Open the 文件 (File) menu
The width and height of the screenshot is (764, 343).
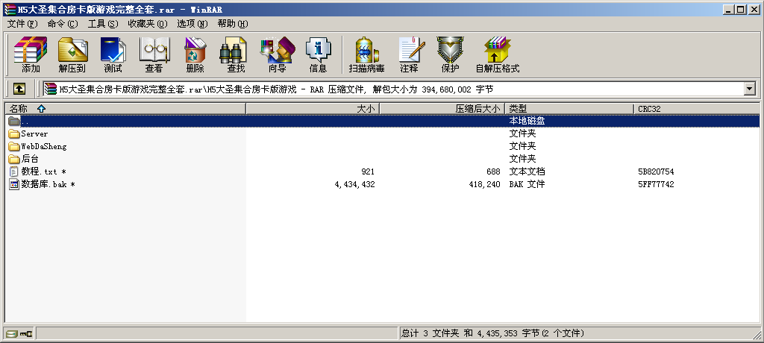point(22,24)
